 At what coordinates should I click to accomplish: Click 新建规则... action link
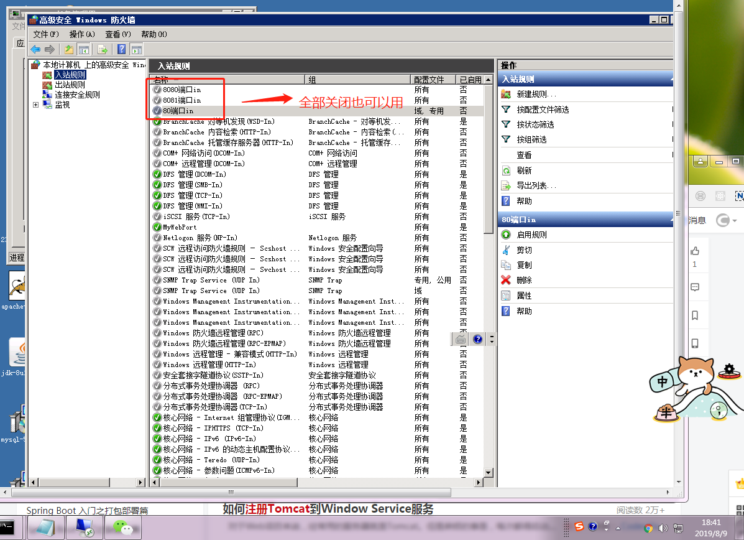[536, 94]
